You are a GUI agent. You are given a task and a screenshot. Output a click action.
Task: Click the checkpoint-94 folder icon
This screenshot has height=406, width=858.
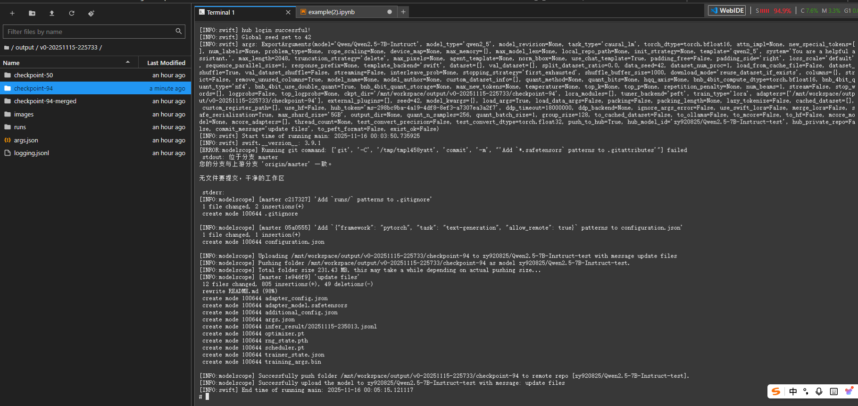coord(8,88)
